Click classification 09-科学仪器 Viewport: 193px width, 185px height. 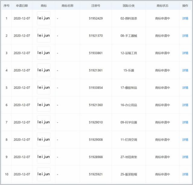pyautogui.click(x=129, y=122)
